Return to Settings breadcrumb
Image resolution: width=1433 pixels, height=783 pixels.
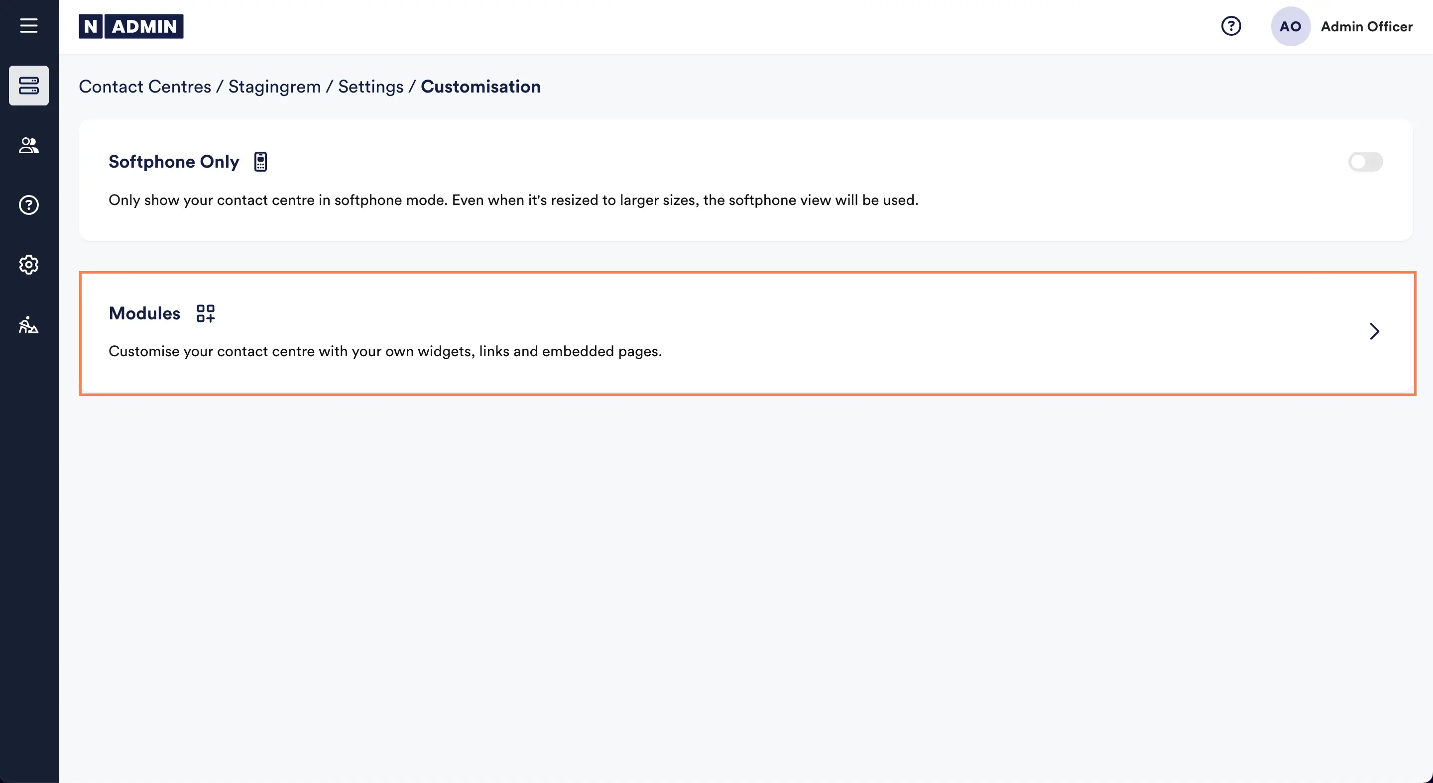[x=370, y=87]
